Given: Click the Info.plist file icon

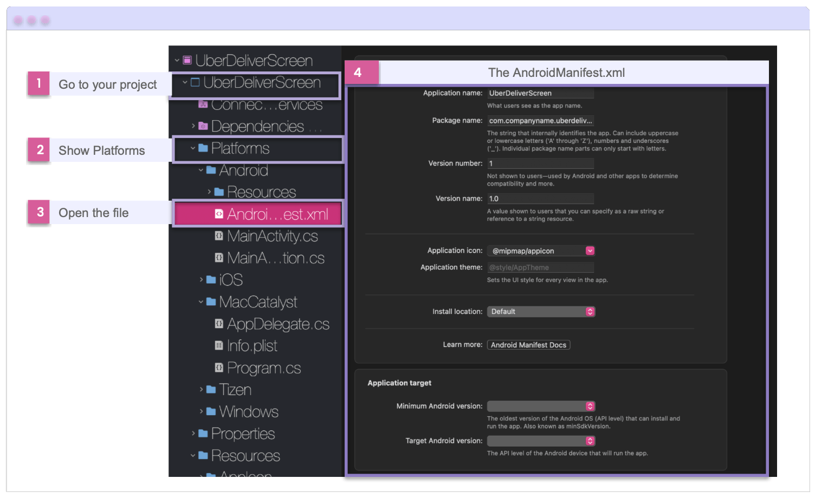Looking at the screenshot, I should [x=219, y=345].
